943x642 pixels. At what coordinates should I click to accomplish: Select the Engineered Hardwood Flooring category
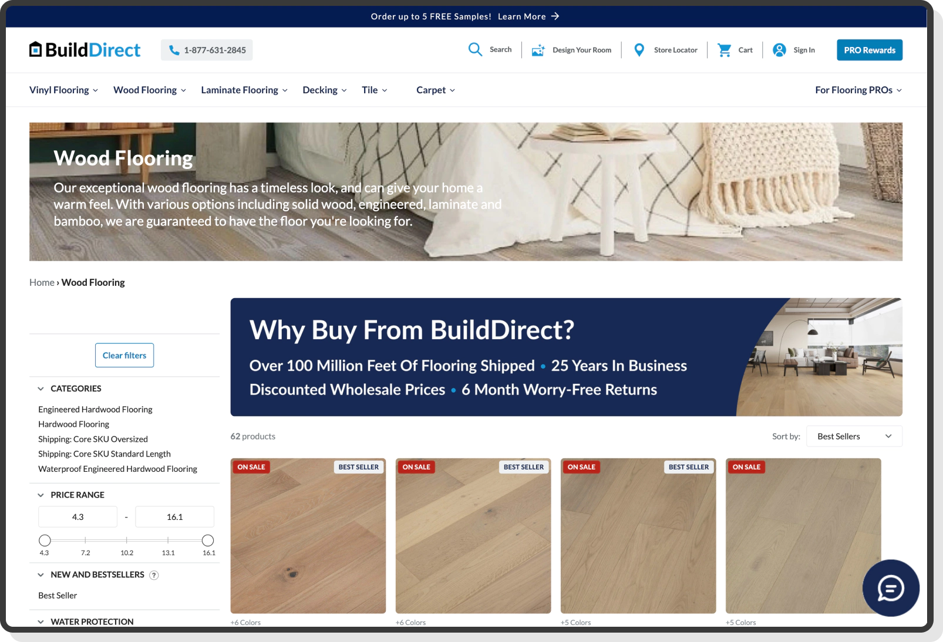pos(95,410)
